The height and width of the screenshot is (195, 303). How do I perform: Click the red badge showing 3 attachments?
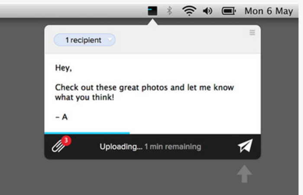[66, 141]
